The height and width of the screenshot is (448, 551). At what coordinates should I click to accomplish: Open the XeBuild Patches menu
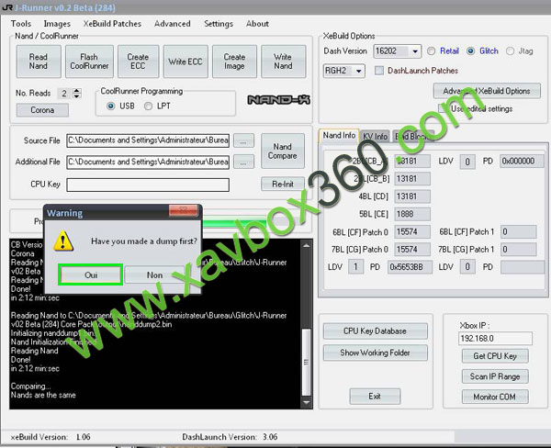coord(112,24)
